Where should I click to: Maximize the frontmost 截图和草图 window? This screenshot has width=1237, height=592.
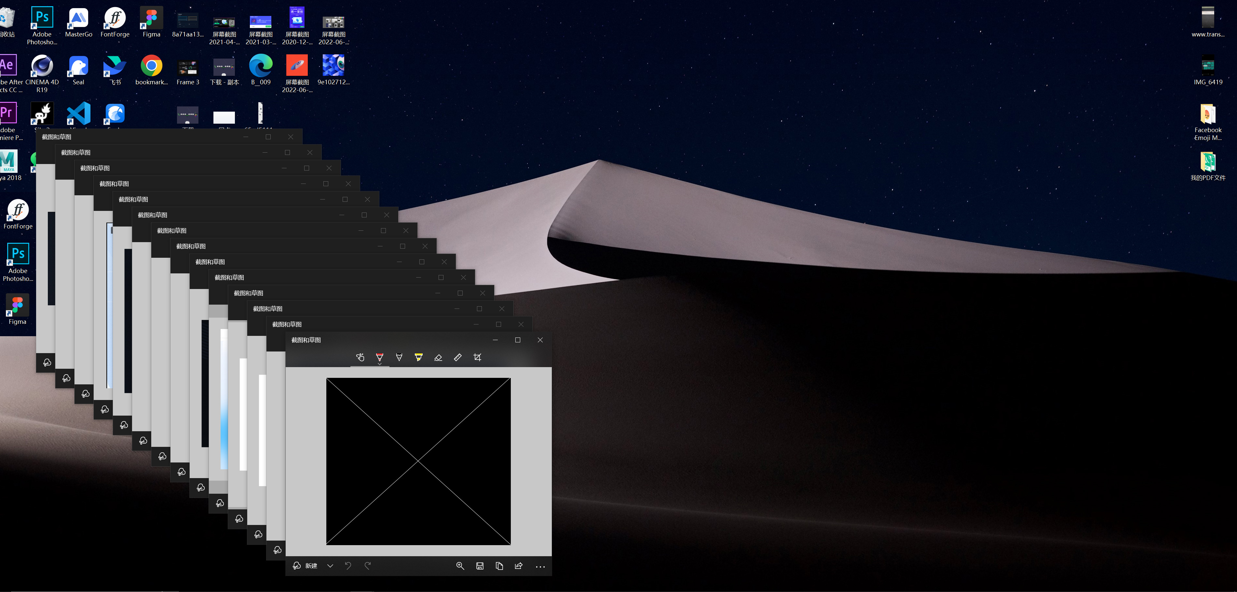point(518,340)
